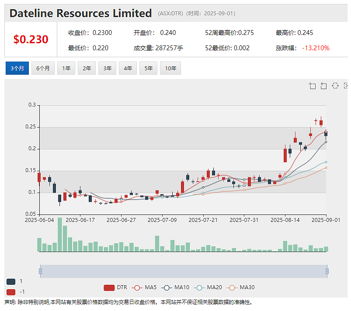Toggle the DTR candlestick series legend
351x311 pixels.
(x=115, y=287)
